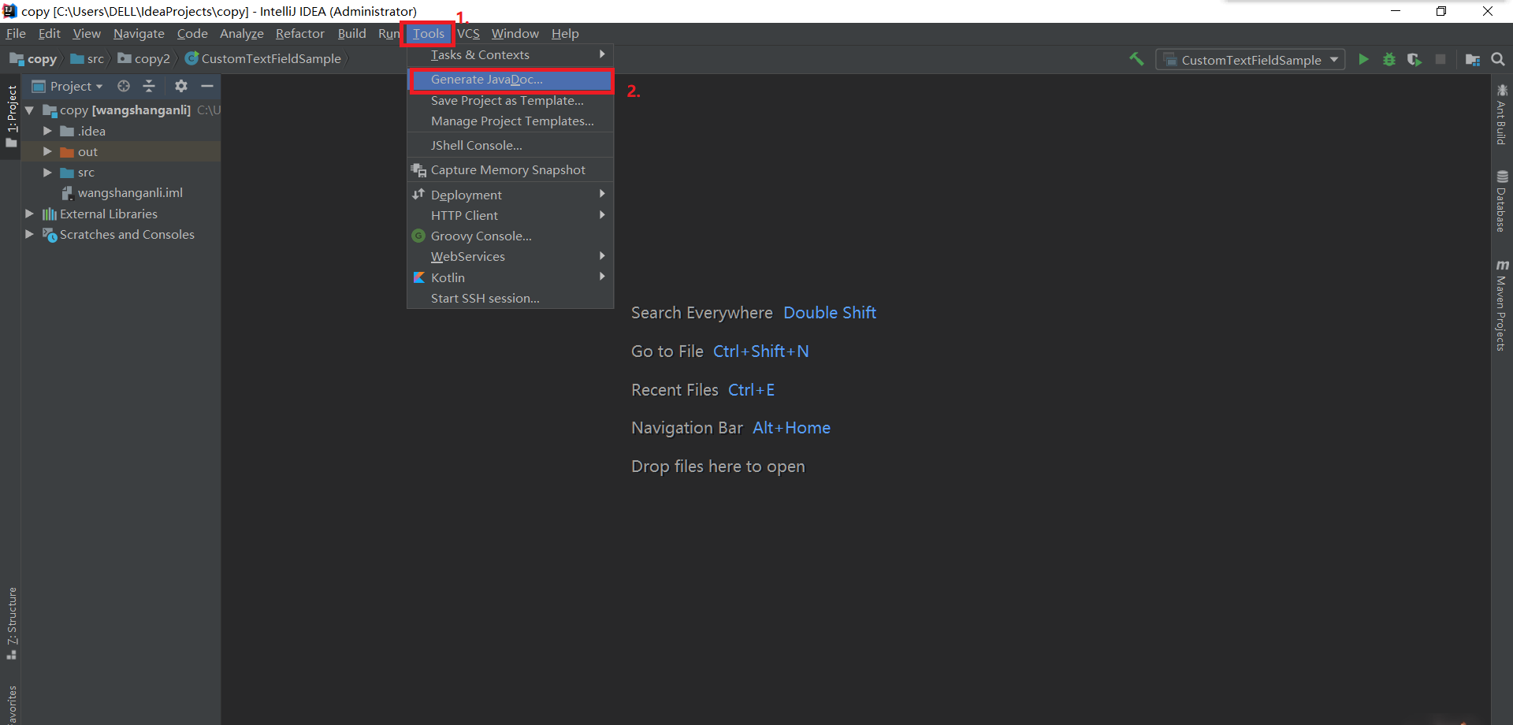The height and width of the screenshot is (725, 1513).
Task: Open the Deployment submenu
Action: 510,195
